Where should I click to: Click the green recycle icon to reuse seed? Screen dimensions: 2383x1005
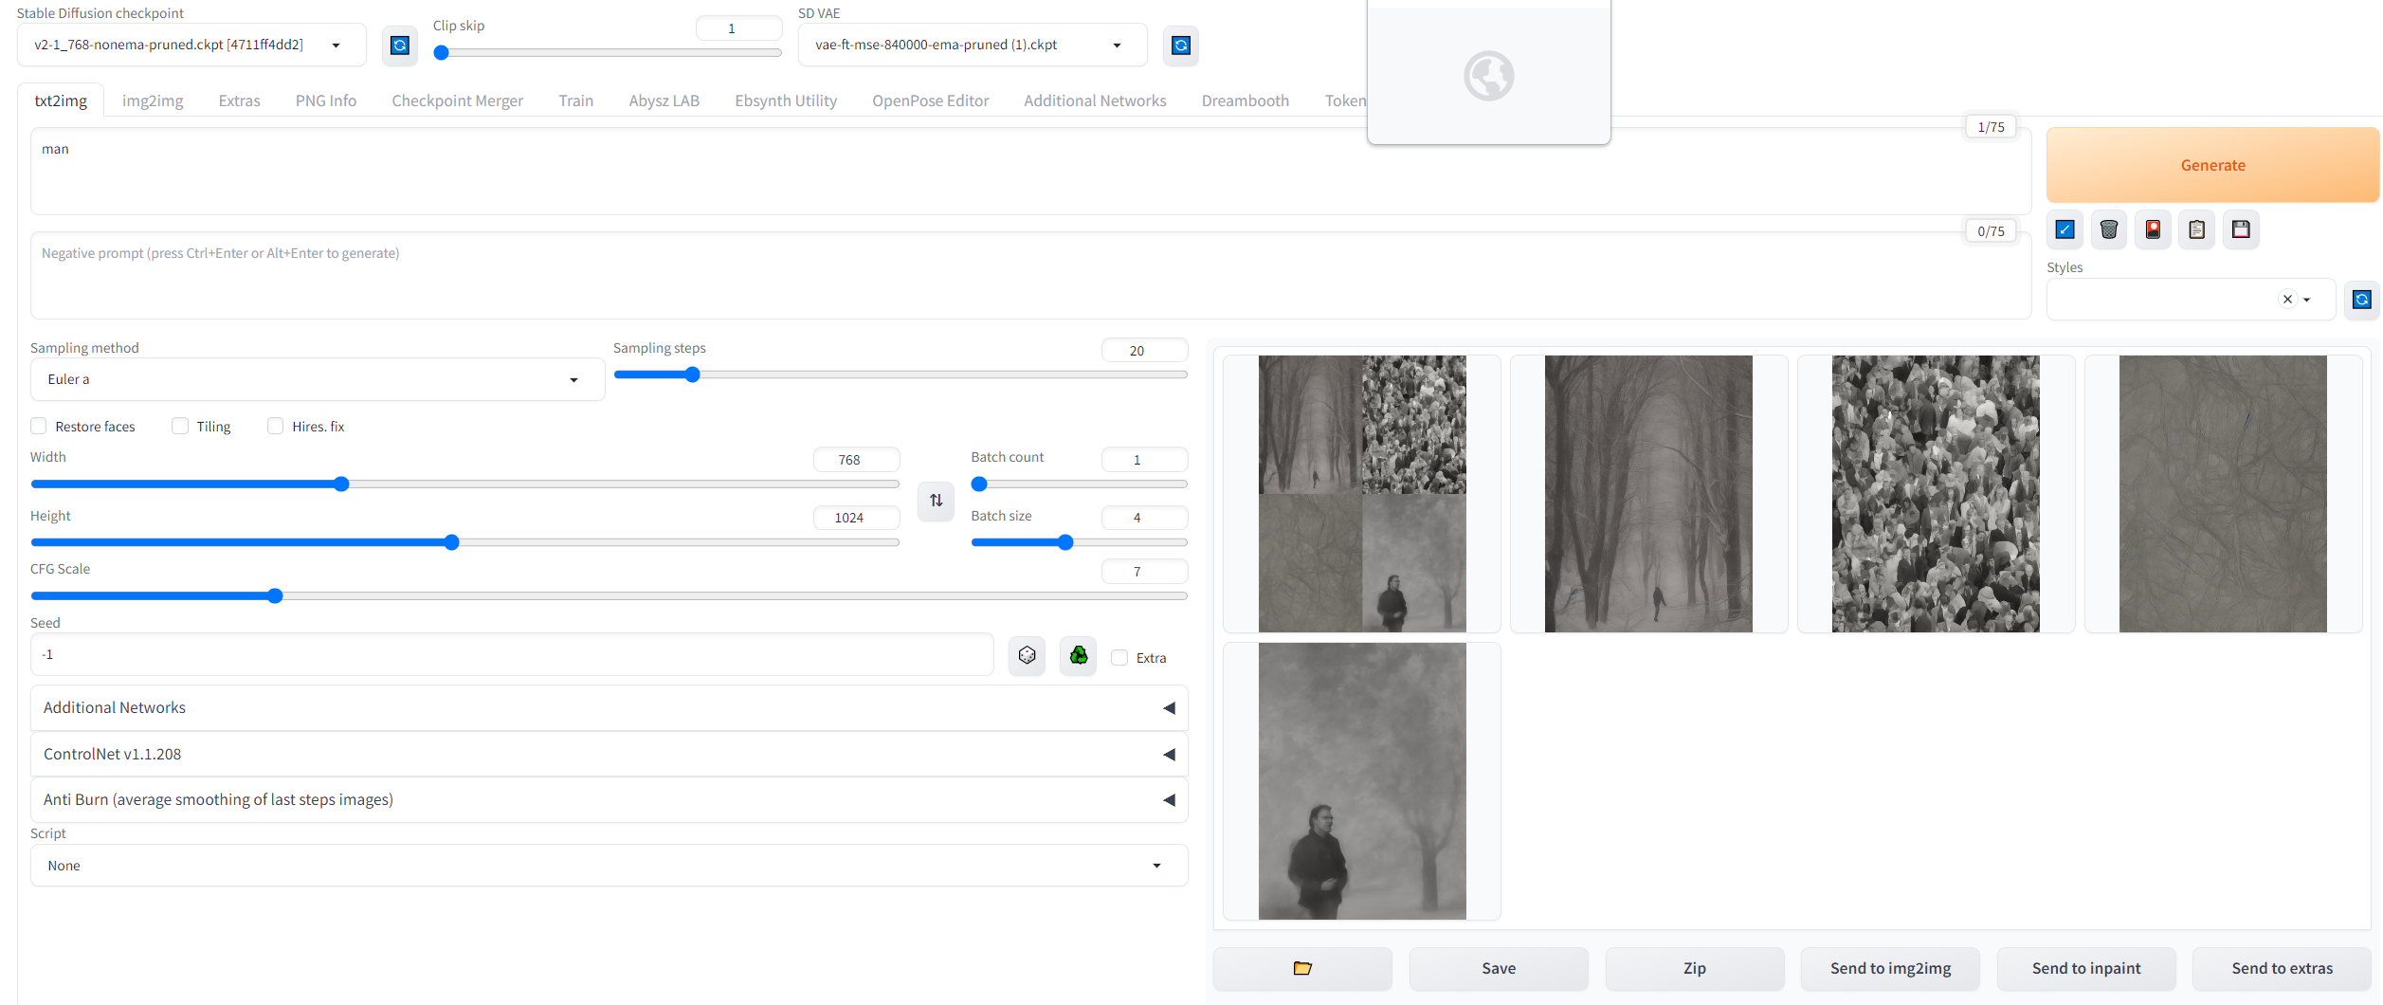(x=1079, y=655)
